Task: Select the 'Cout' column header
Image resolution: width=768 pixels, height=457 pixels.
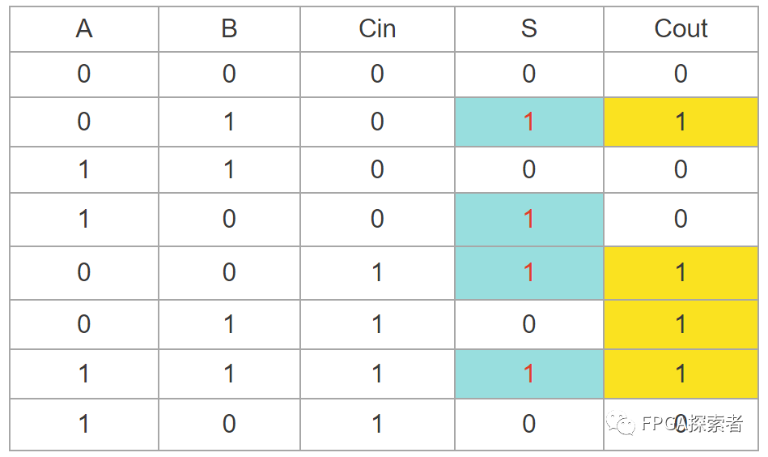Action: tap(681, 29)
